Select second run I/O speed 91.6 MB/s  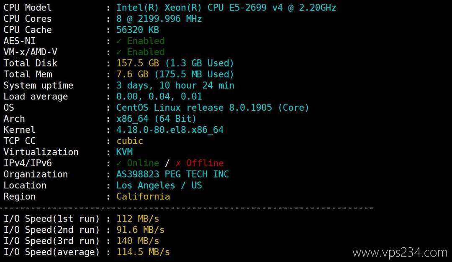140,230
